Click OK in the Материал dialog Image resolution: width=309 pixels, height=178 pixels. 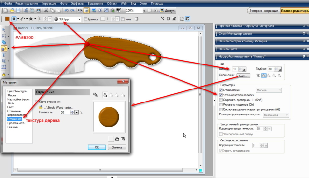click(x=97, y=147)
